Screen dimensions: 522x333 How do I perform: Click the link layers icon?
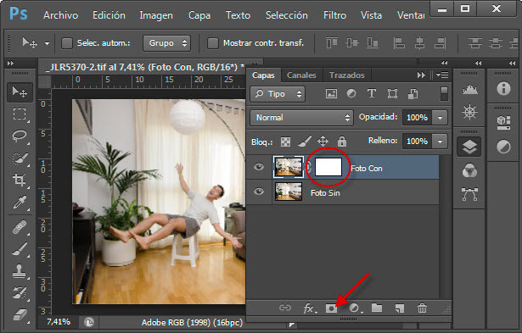point(285,308)
